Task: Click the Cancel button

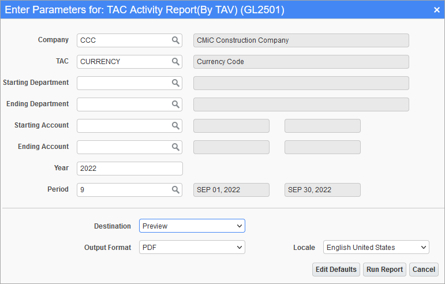Action: tap(424, 270)
